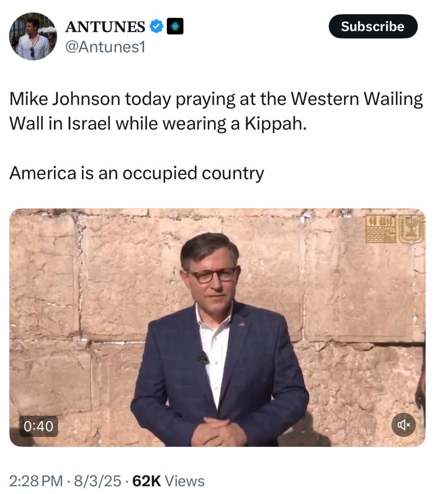Click the line 'America is an occupied country'
435x494 pixels.
click(137, 173)
